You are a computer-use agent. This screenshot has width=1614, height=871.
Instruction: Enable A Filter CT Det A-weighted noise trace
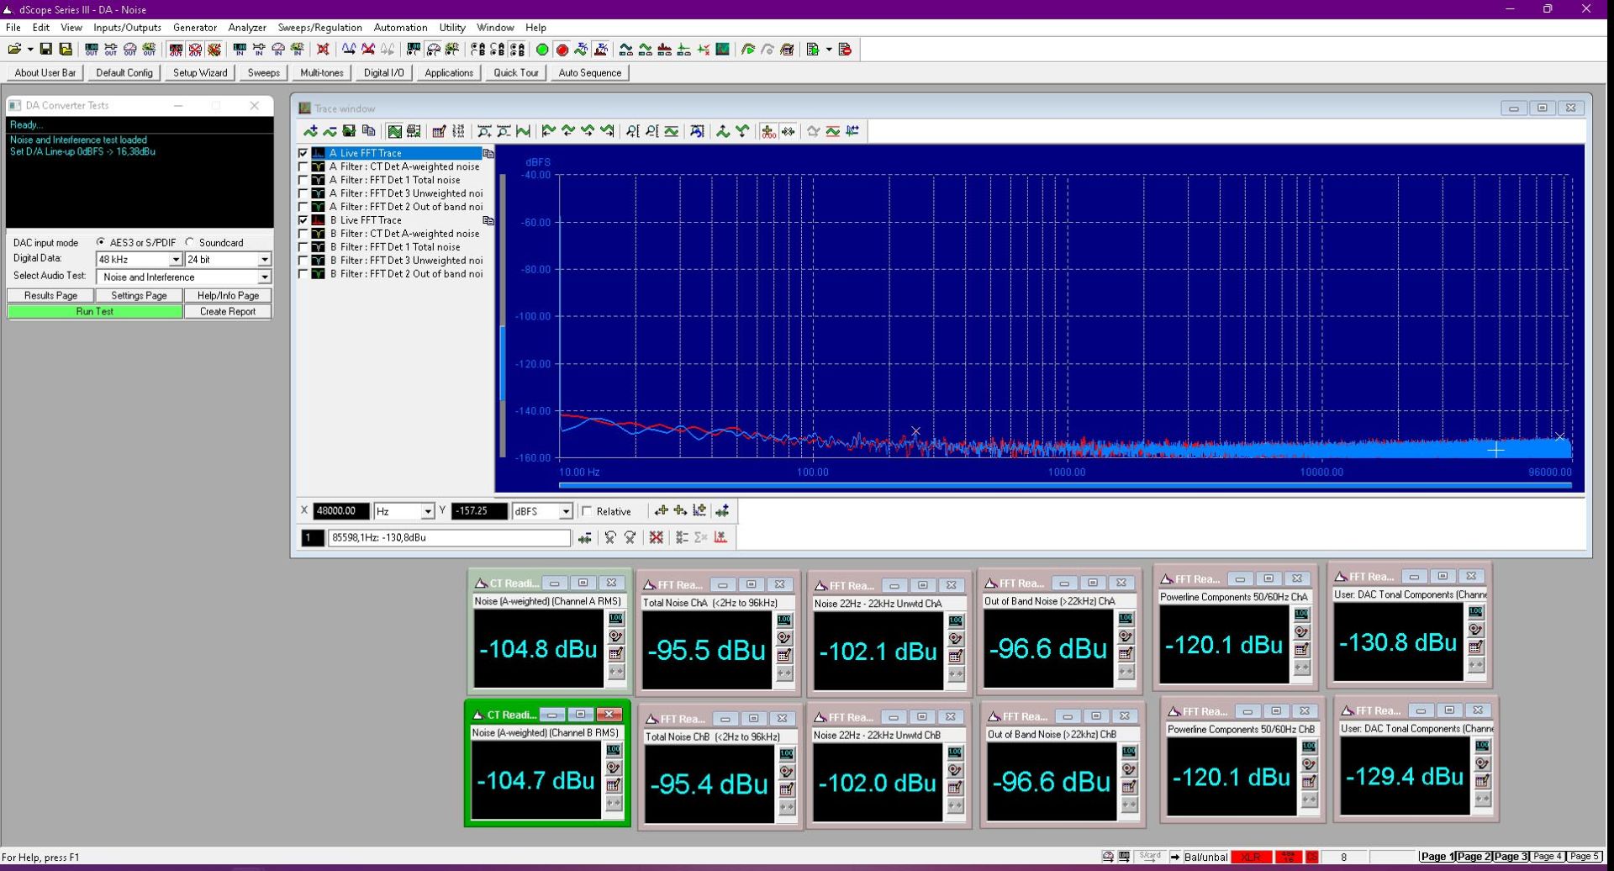pyautogui.click(x=303, y=167)
